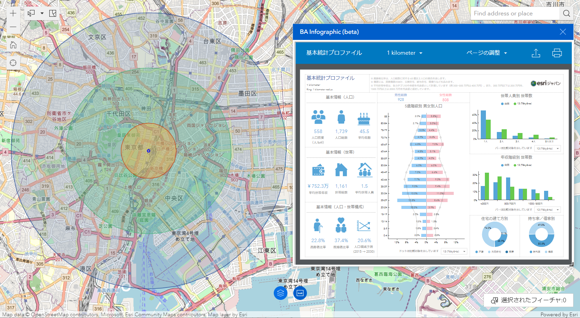Click the 女性総数 808 label
580x318 pixels.
point(446,97)
